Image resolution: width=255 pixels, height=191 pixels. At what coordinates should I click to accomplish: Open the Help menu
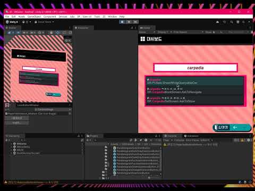(x=122, y=16)
